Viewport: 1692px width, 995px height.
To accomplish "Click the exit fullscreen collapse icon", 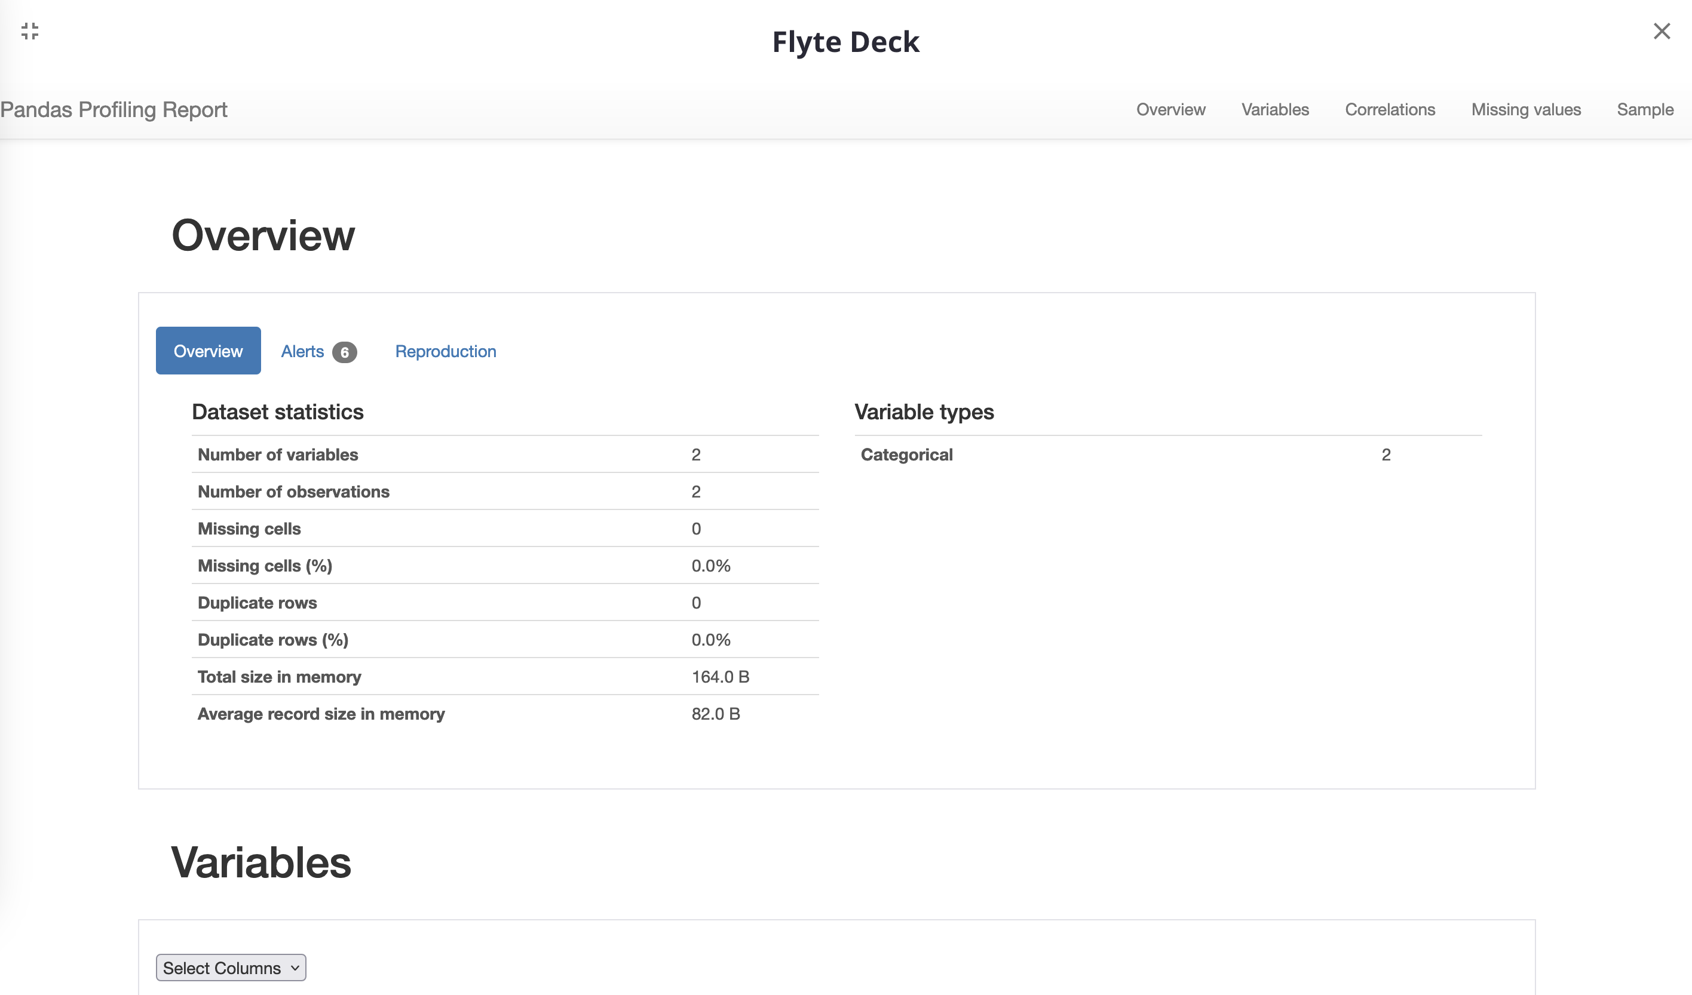I will click(x=29, y=31).
